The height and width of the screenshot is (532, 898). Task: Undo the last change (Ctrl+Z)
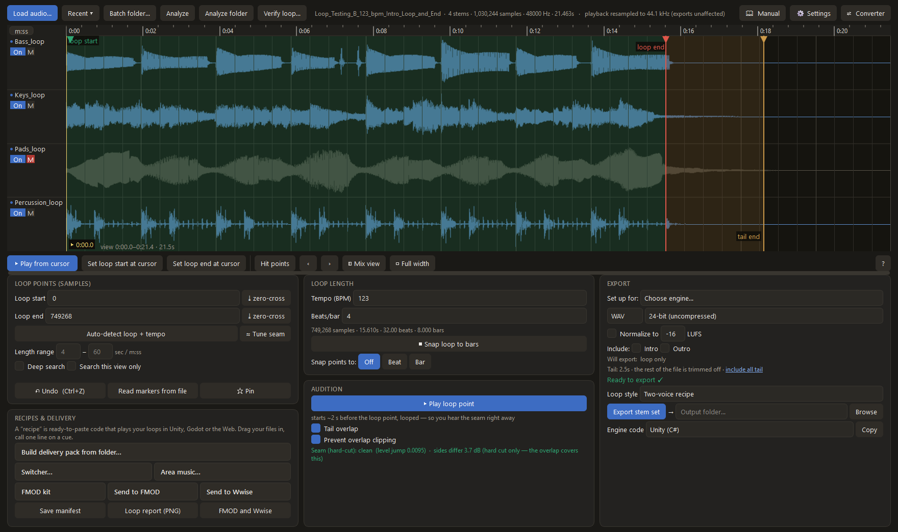60,391
